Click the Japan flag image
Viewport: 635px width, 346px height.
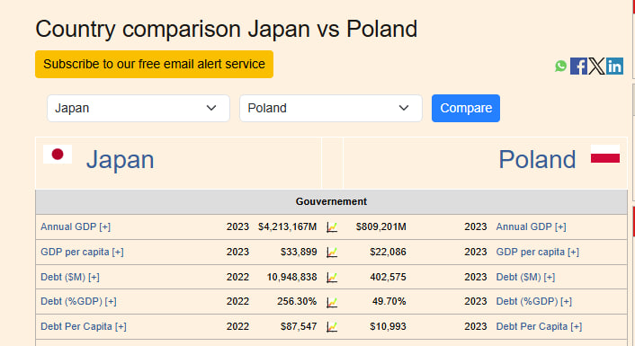(x=58, y=155)
